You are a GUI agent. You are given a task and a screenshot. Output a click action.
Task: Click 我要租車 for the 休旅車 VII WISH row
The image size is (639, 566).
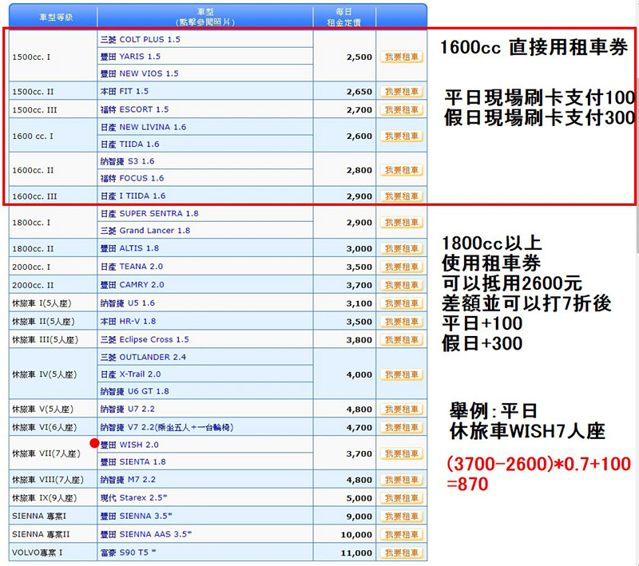click(x=402, y=453)
